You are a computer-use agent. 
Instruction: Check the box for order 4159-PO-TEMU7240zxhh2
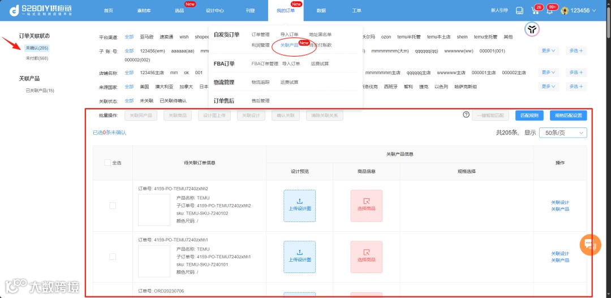[x=113, y=206]
